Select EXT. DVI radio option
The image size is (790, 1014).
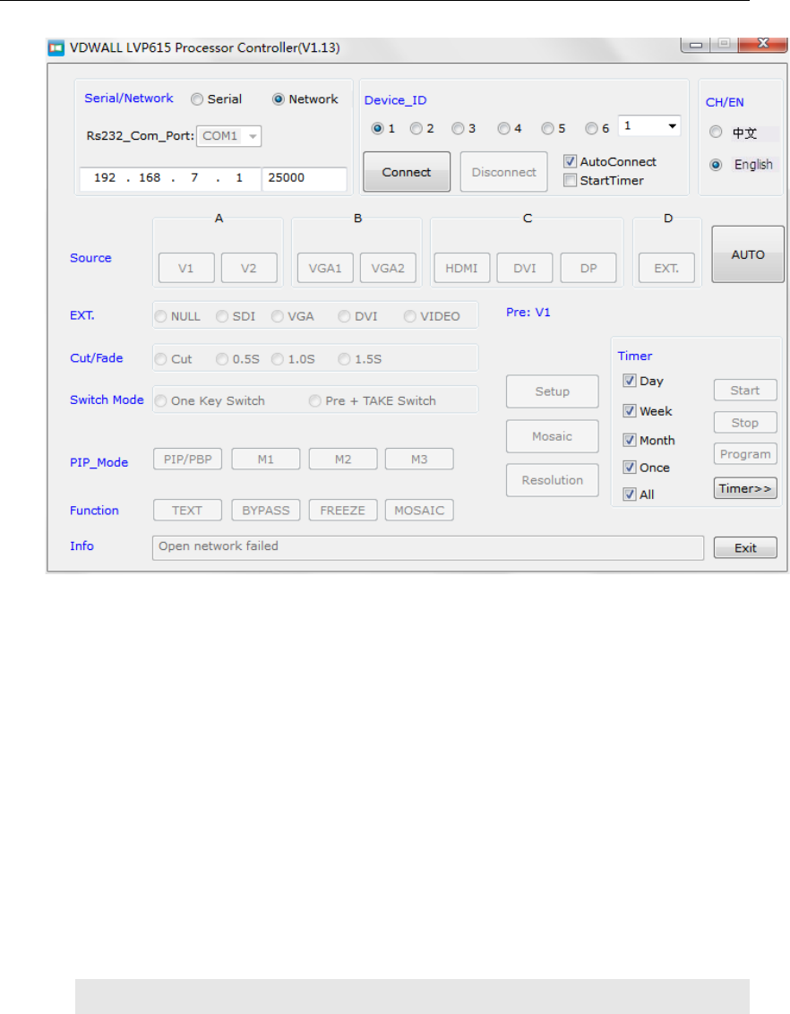pyautogui.click(x=345, y=317)
